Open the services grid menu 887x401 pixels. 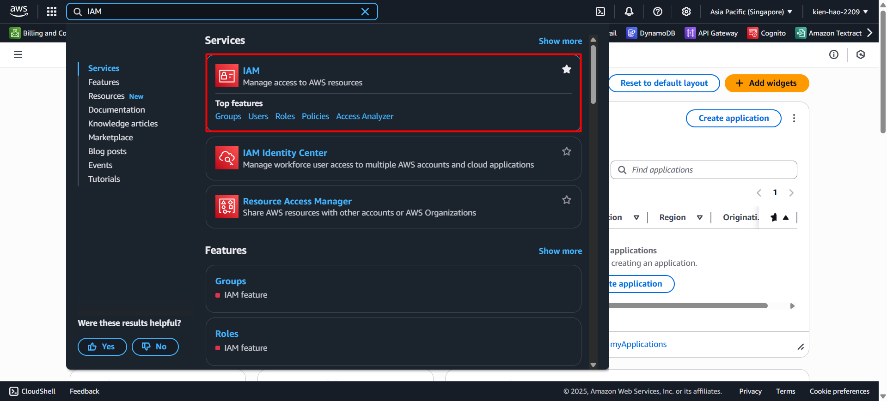click(52, 12)
